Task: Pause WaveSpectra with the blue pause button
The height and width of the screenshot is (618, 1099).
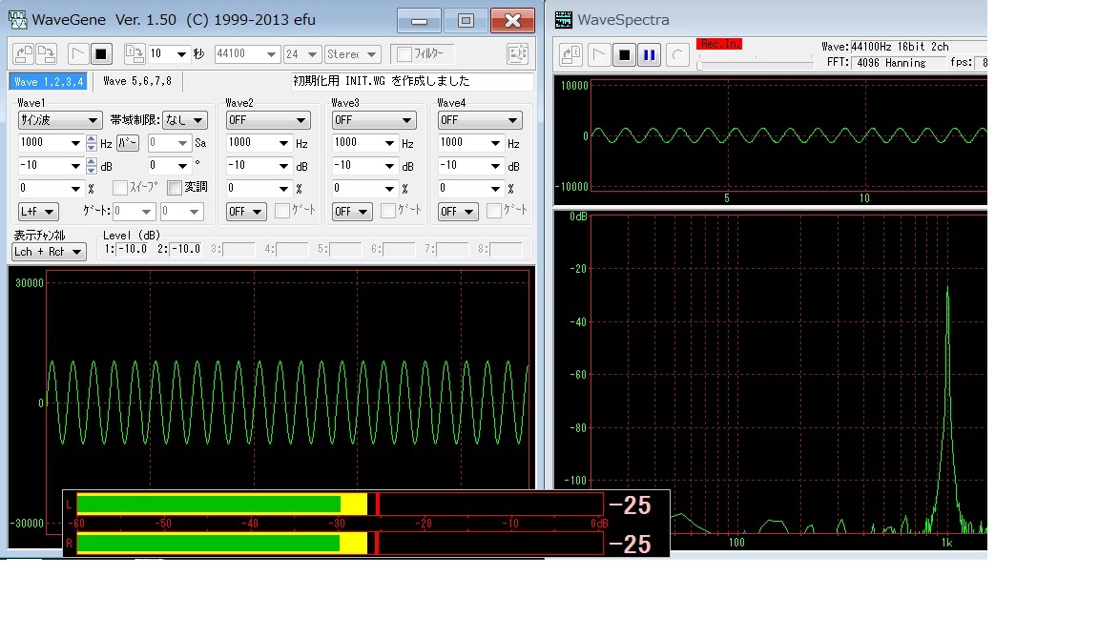Action: pyautogui.click(x=650, y=54)
